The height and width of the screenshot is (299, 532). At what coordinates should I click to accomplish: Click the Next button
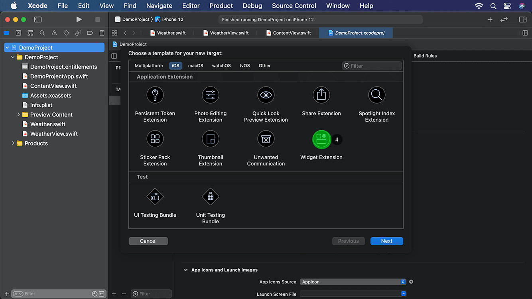387,241
